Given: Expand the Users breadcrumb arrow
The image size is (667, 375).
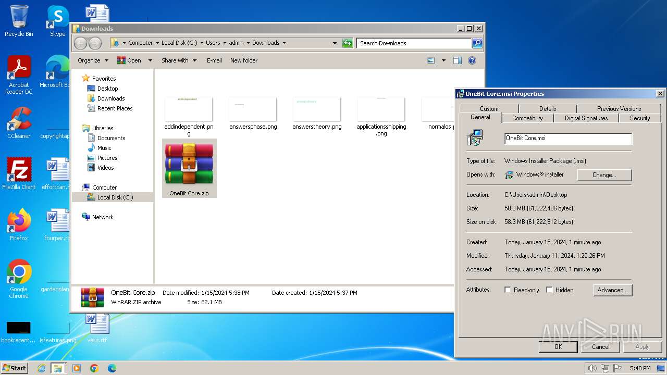Looking at the screenshot, I should click(225, 43).
